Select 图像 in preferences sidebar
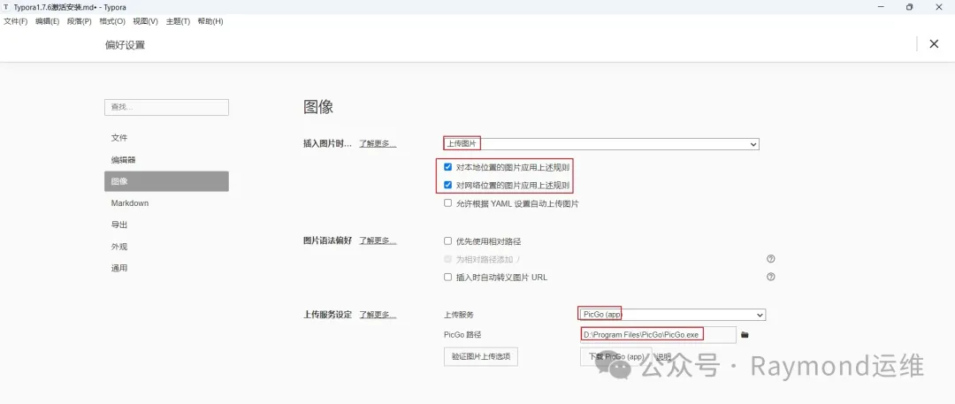This screenshot has height=404, width=955. point(166,181)
